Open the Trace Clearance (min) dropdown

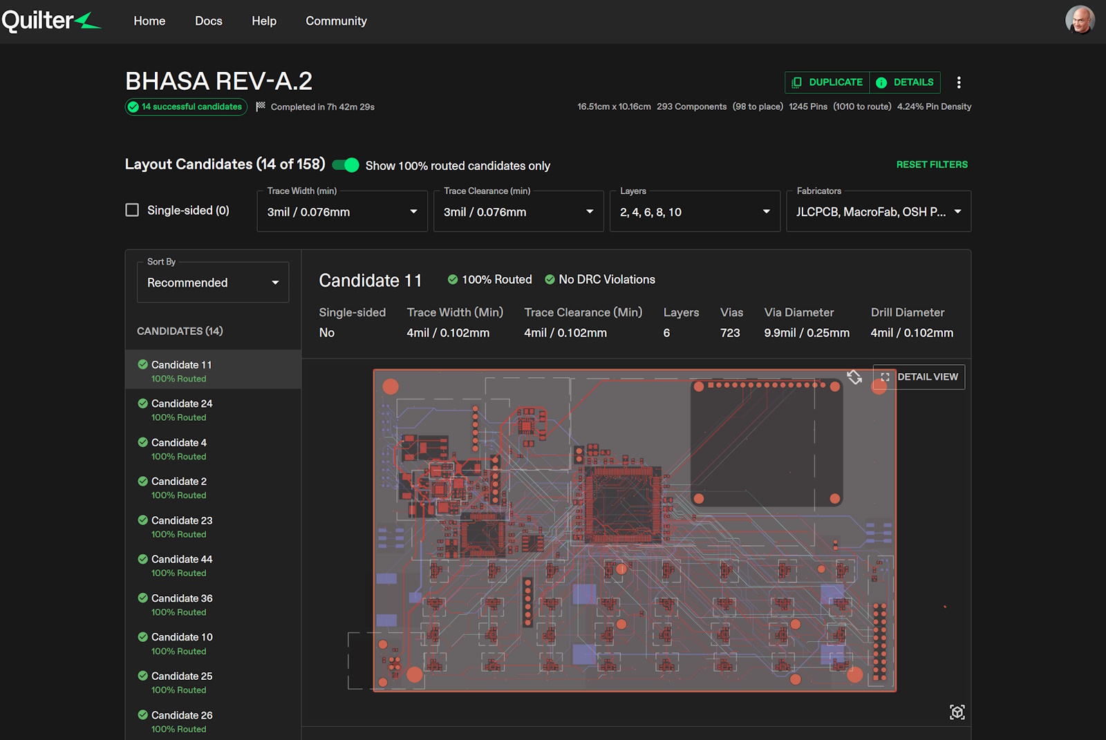pos(518,211)
